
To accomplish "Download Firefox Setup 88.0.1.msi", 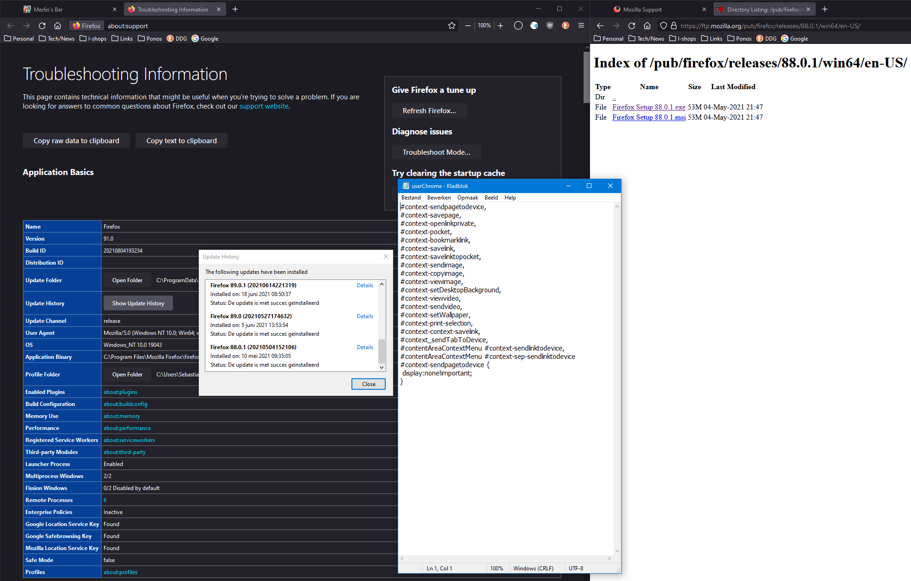I will 649,117.
